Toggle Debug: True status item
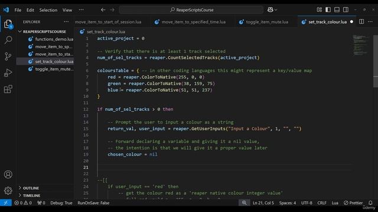The width and height of the screenshot is (378, 212). pos(61,203)
